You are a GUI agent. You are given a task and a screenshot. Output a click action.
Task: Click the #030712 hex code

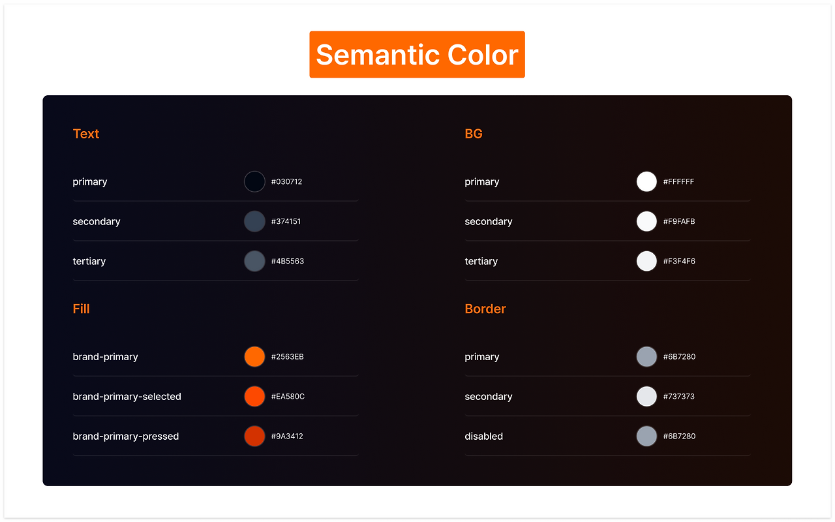click(x=287, y=182)
